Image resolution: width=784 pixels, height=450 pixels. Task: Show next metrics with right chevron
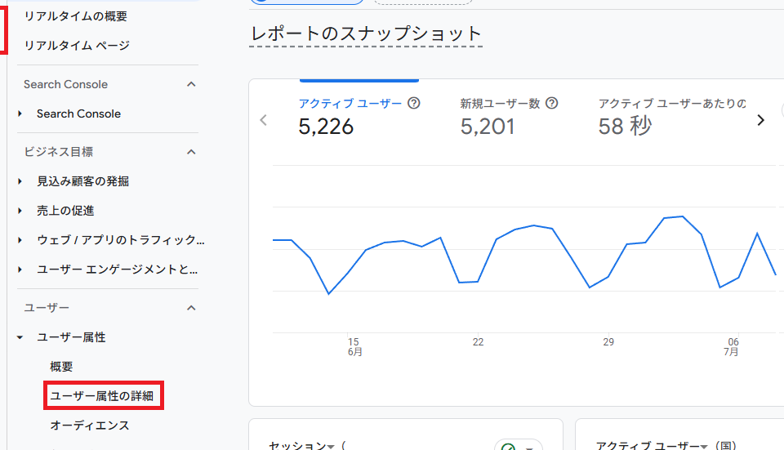(x=760, y=120)
